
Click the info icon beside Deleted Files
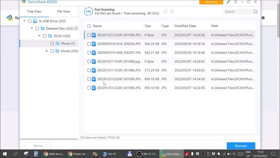click(76, 28)
